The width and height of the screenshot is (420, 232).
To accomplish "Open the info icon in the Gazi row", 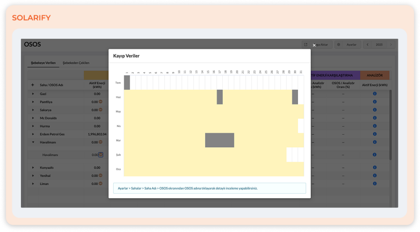I will (375, 94).
